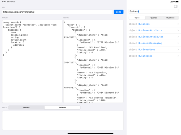
Task: Click 'address1' line in the query editor
Action: pos(18,45)
